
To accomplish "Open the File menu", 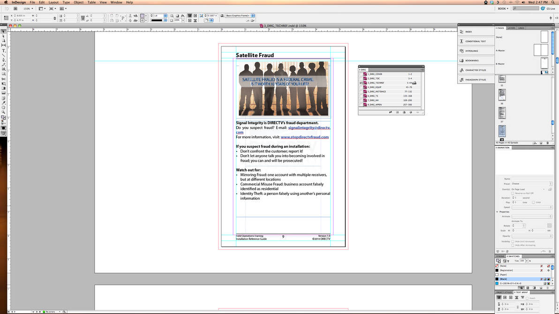I will pyautogui.click(x=32, y=2).
